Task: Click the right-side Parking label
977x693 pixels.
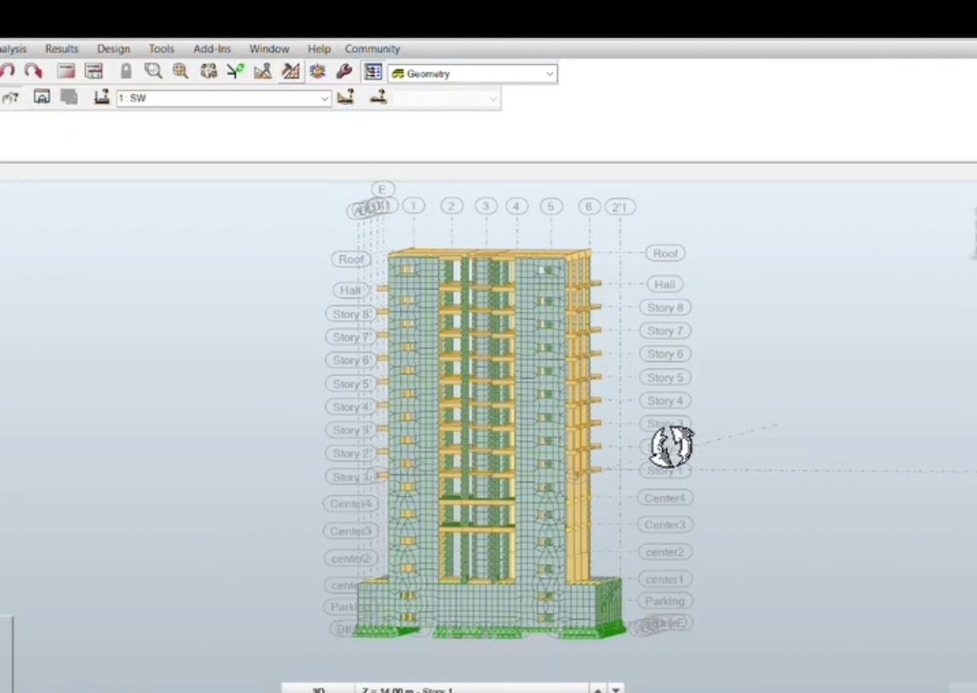Action: 665,601
